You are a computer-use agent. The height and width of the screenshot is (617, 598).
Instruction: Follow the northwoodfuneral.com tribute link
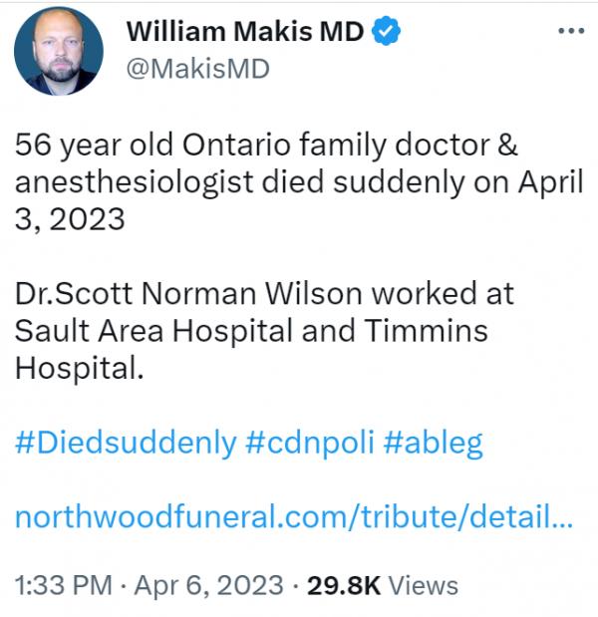(293, 517)
